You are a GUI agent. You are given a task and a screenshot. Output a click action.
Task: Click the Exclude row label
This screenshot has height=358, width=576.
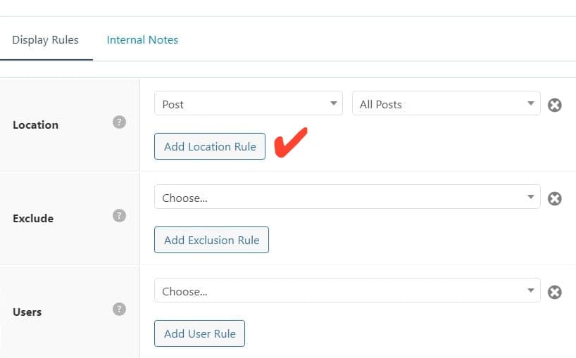pos(33,218)
